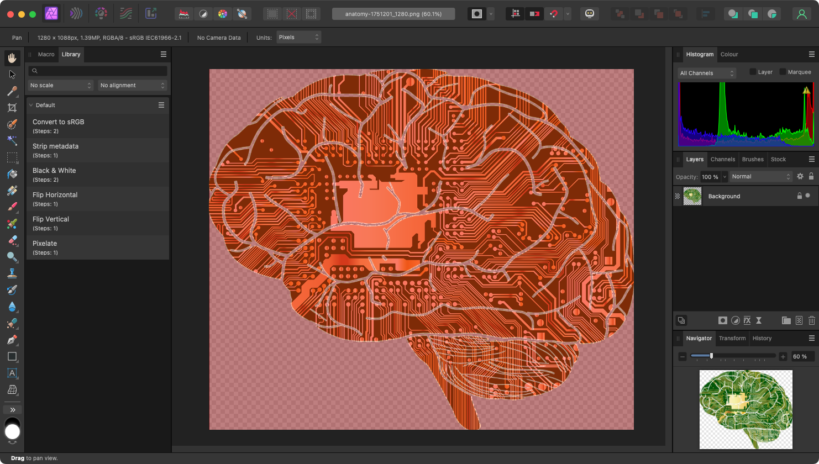Run the Black & White macro

(98, 175)
